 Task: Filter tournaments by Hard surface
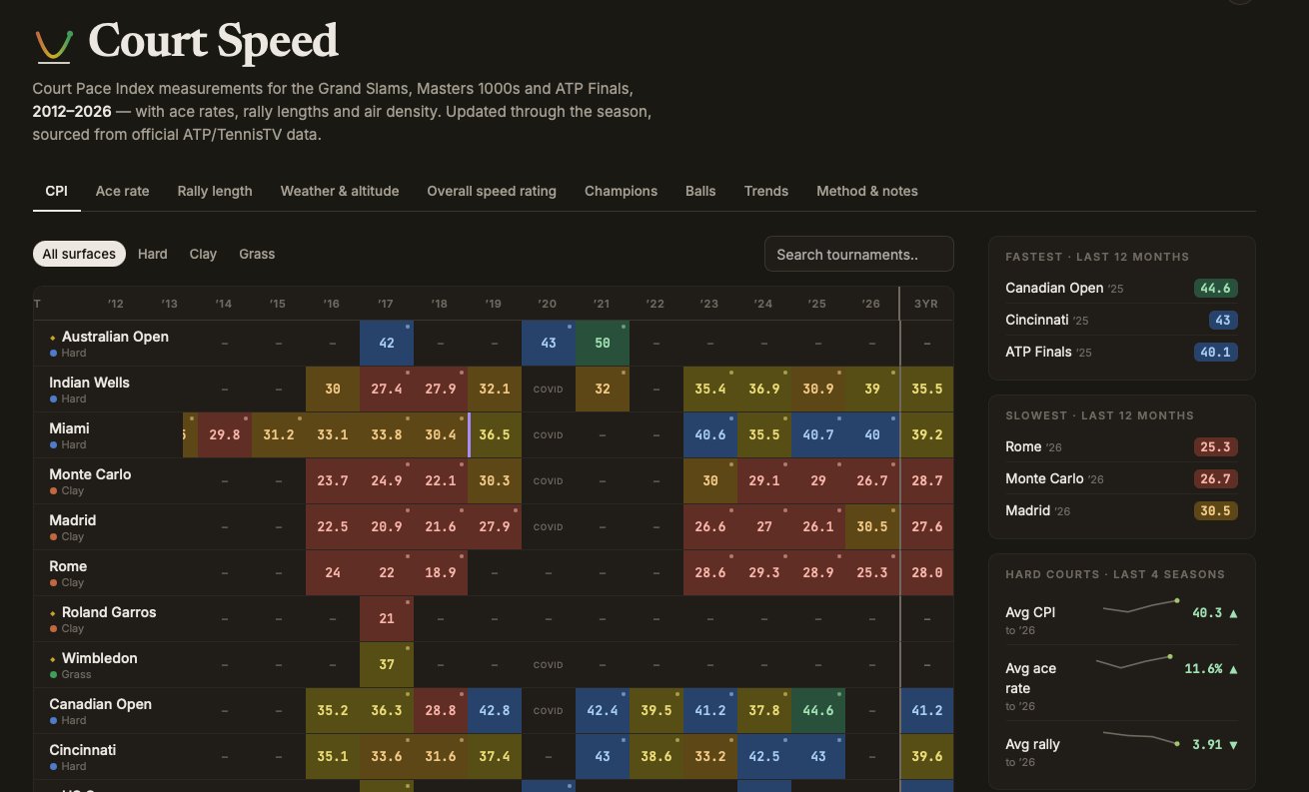[153, 254]
